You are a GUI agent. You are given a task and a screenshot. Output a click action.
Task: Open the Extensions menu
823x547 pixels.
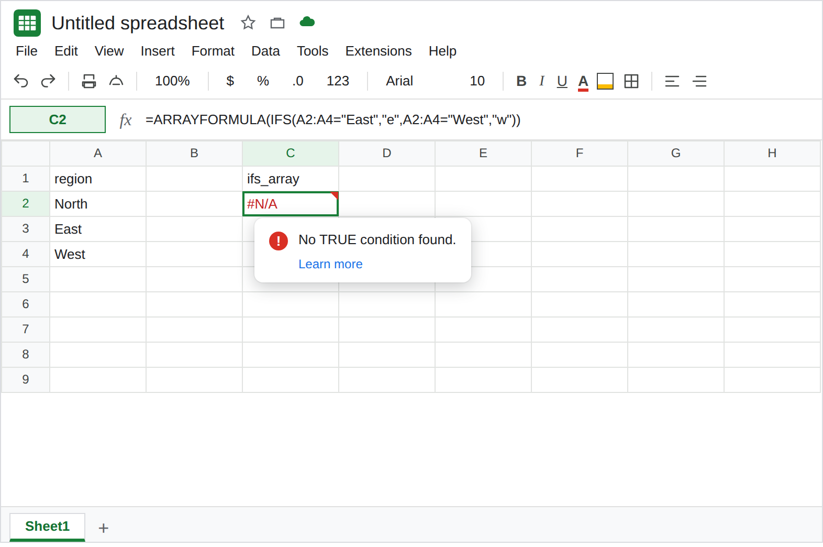click(x=379, y=51)
